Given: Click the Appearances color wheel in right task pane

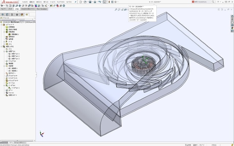Looking at the screenshot, I should coord(232,28).
